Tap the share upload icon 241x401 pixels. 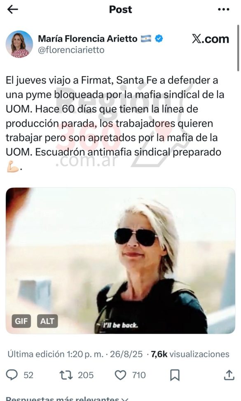click(229, 375)
